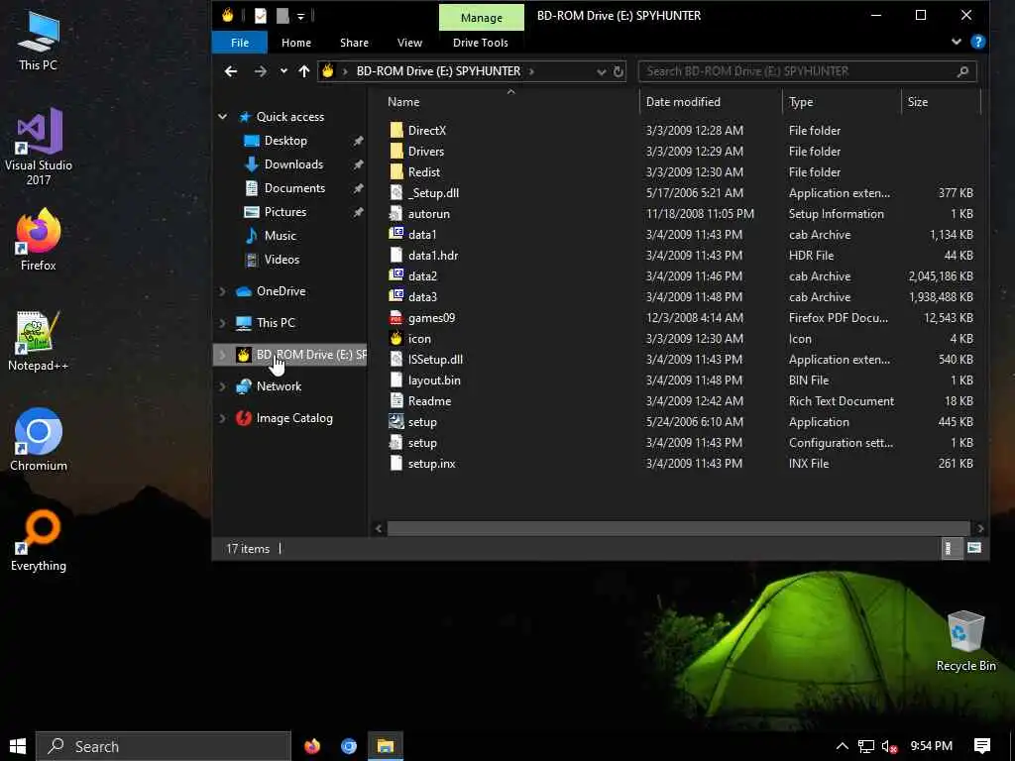The image size is (1015, 761).
Task: Open the Windows Start menu
Action: (18, 746)
